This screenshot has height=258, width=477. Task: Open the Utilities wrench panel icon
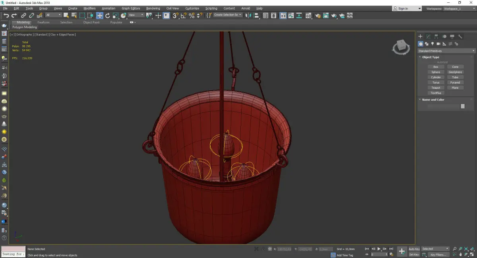click(x=460, y=37)
